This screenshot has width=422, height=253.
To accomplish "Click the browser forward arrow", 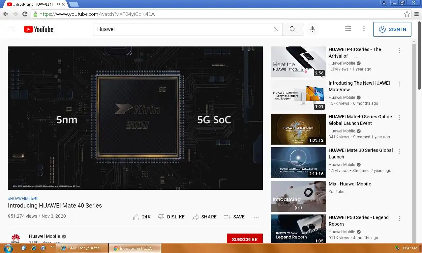I will (15, 14).
